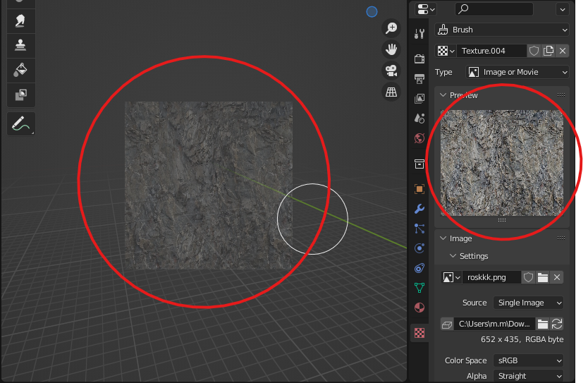The image size is (588, 383).
Task: Open the Modifiers wrench properties tab
Action: [x=419, y=209]
